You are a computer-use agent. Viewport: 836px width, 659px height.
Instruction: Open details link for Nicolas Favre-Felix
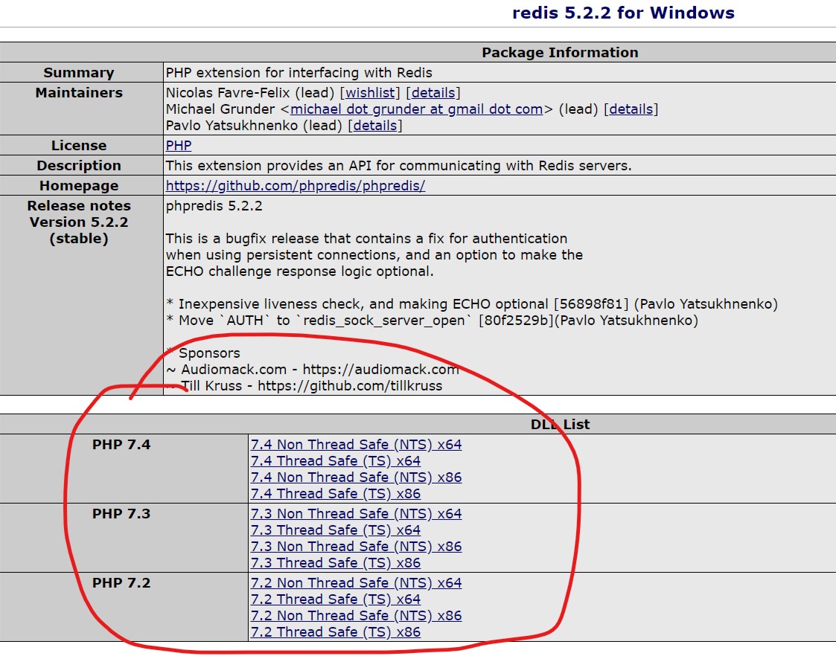[433, 93]
